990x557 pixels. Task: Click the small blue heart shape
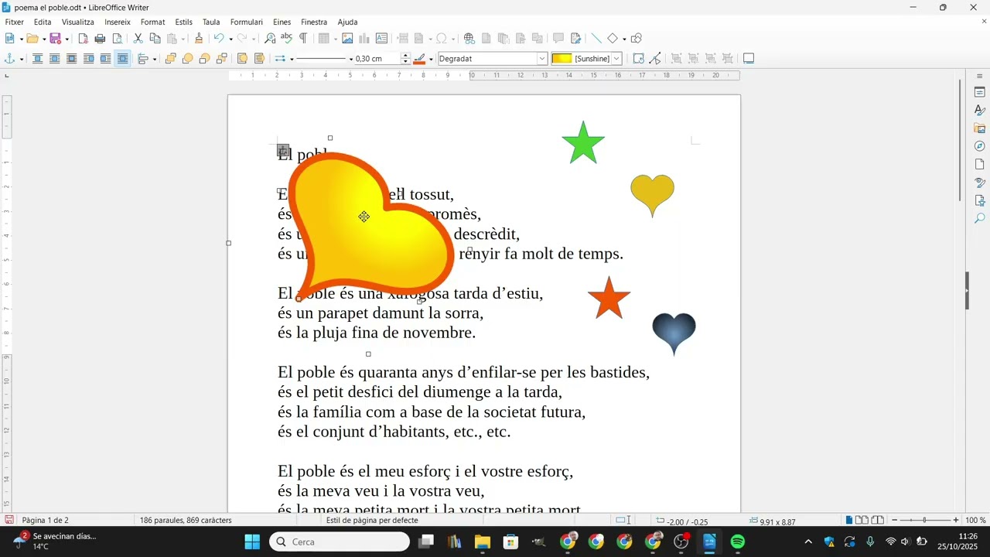pyautogui.click(x=674, y=333)
